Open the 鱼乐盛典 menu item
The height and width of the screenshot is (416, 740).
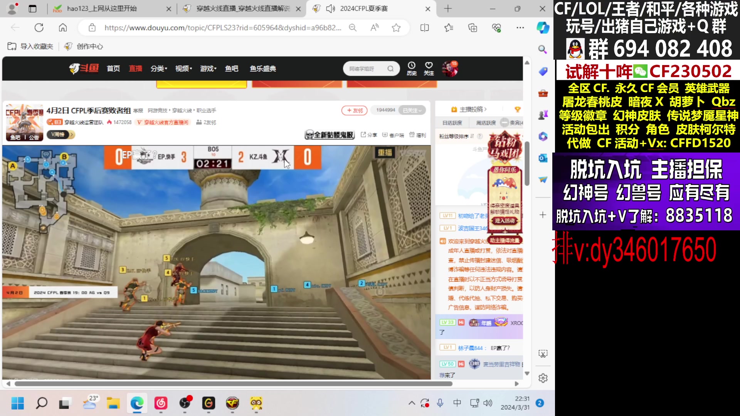coord(263,69)
